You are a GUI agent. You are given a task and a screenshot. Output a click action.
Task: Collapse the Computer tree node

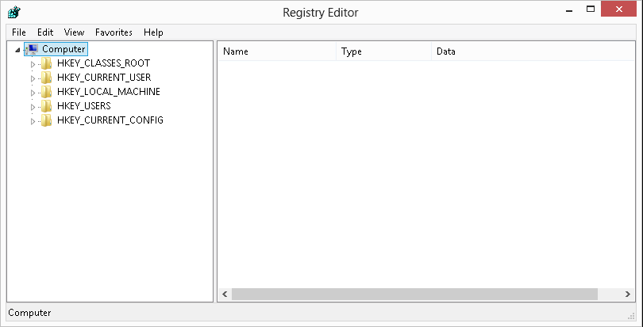coord(17,50)
